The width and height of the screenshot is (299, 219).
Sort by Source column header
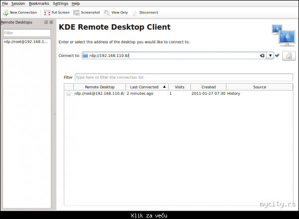click(x=260, y=87)
